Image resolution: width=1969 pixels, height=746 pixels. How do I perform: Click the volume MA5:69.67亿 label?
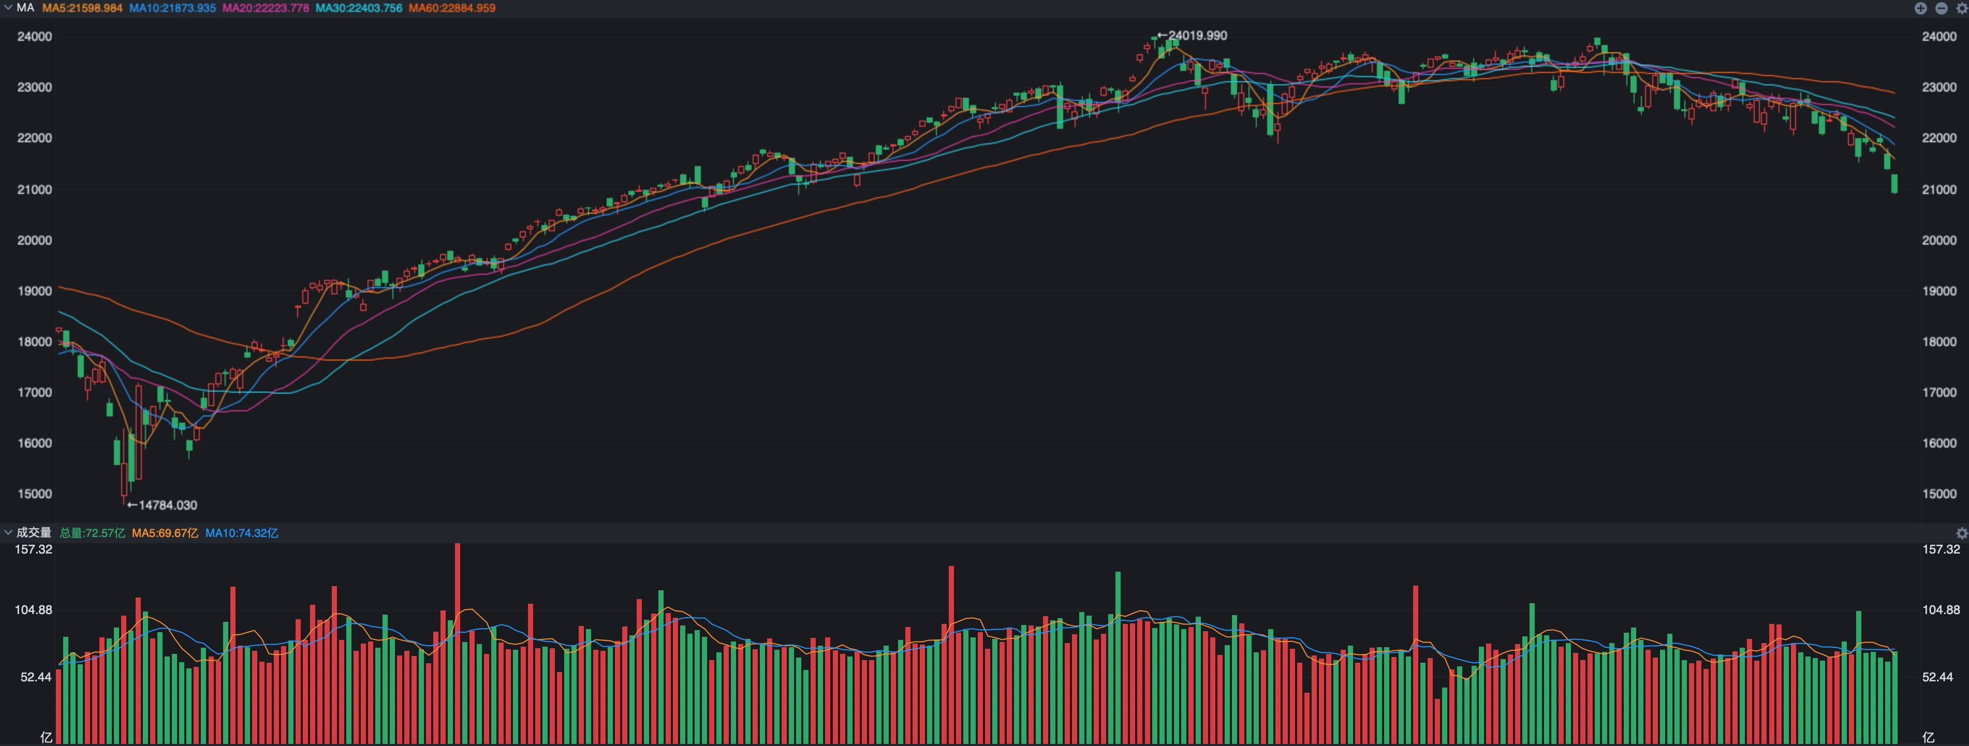164,533
